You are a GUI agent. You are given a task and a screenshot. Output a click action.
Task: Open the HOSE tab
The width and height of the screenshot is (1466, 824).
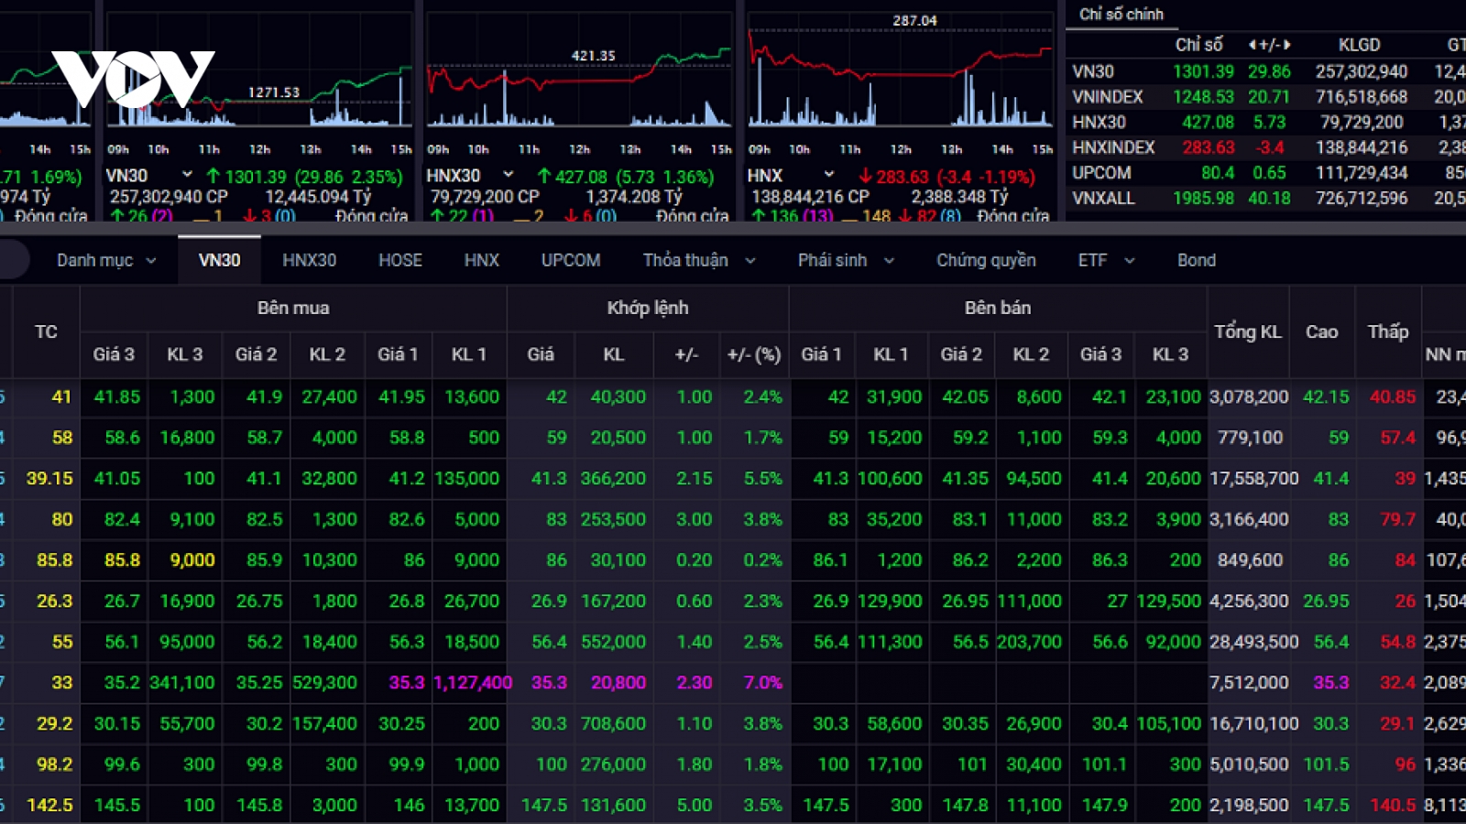400,261
